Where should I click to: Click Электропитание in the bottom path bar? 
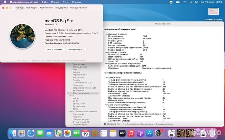click(x=164, y=124)
